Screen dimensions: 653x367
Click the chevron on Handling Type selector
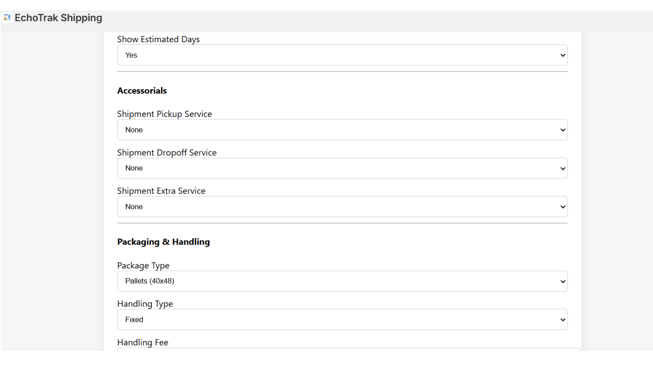click(x=562, y=319)
